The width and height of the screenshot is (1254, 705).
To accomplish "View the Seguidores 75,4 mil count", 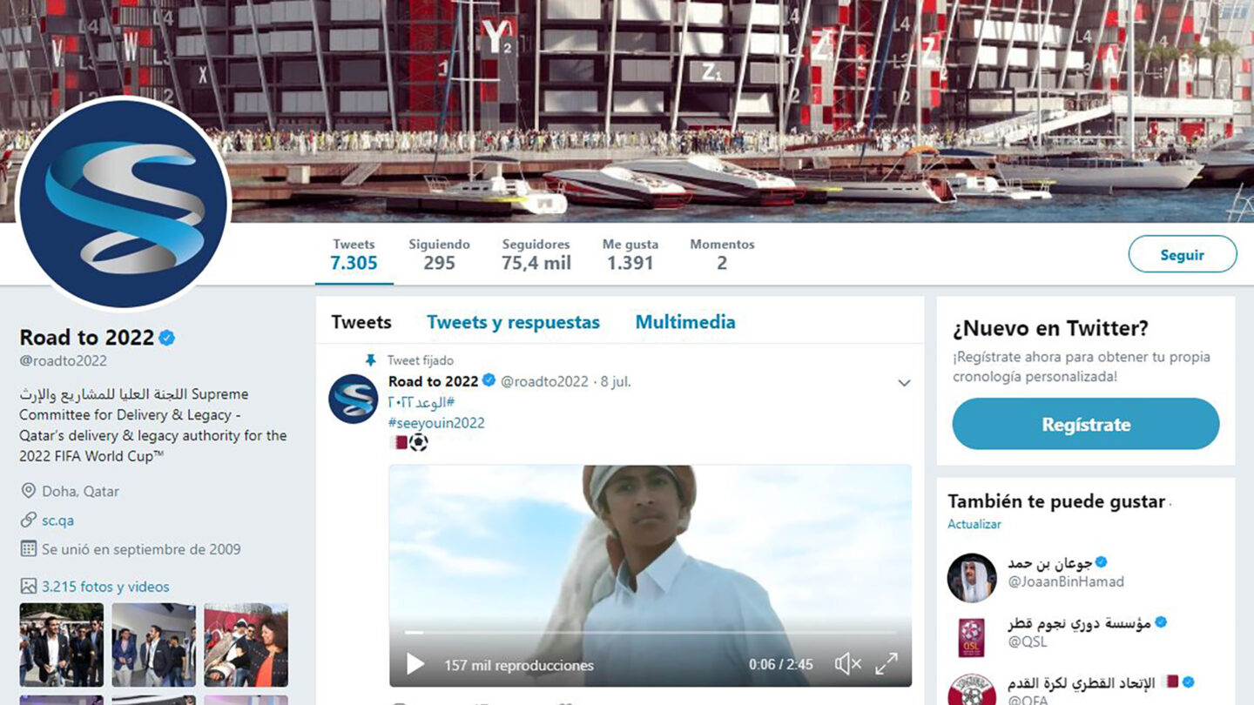I will (536, 254).
